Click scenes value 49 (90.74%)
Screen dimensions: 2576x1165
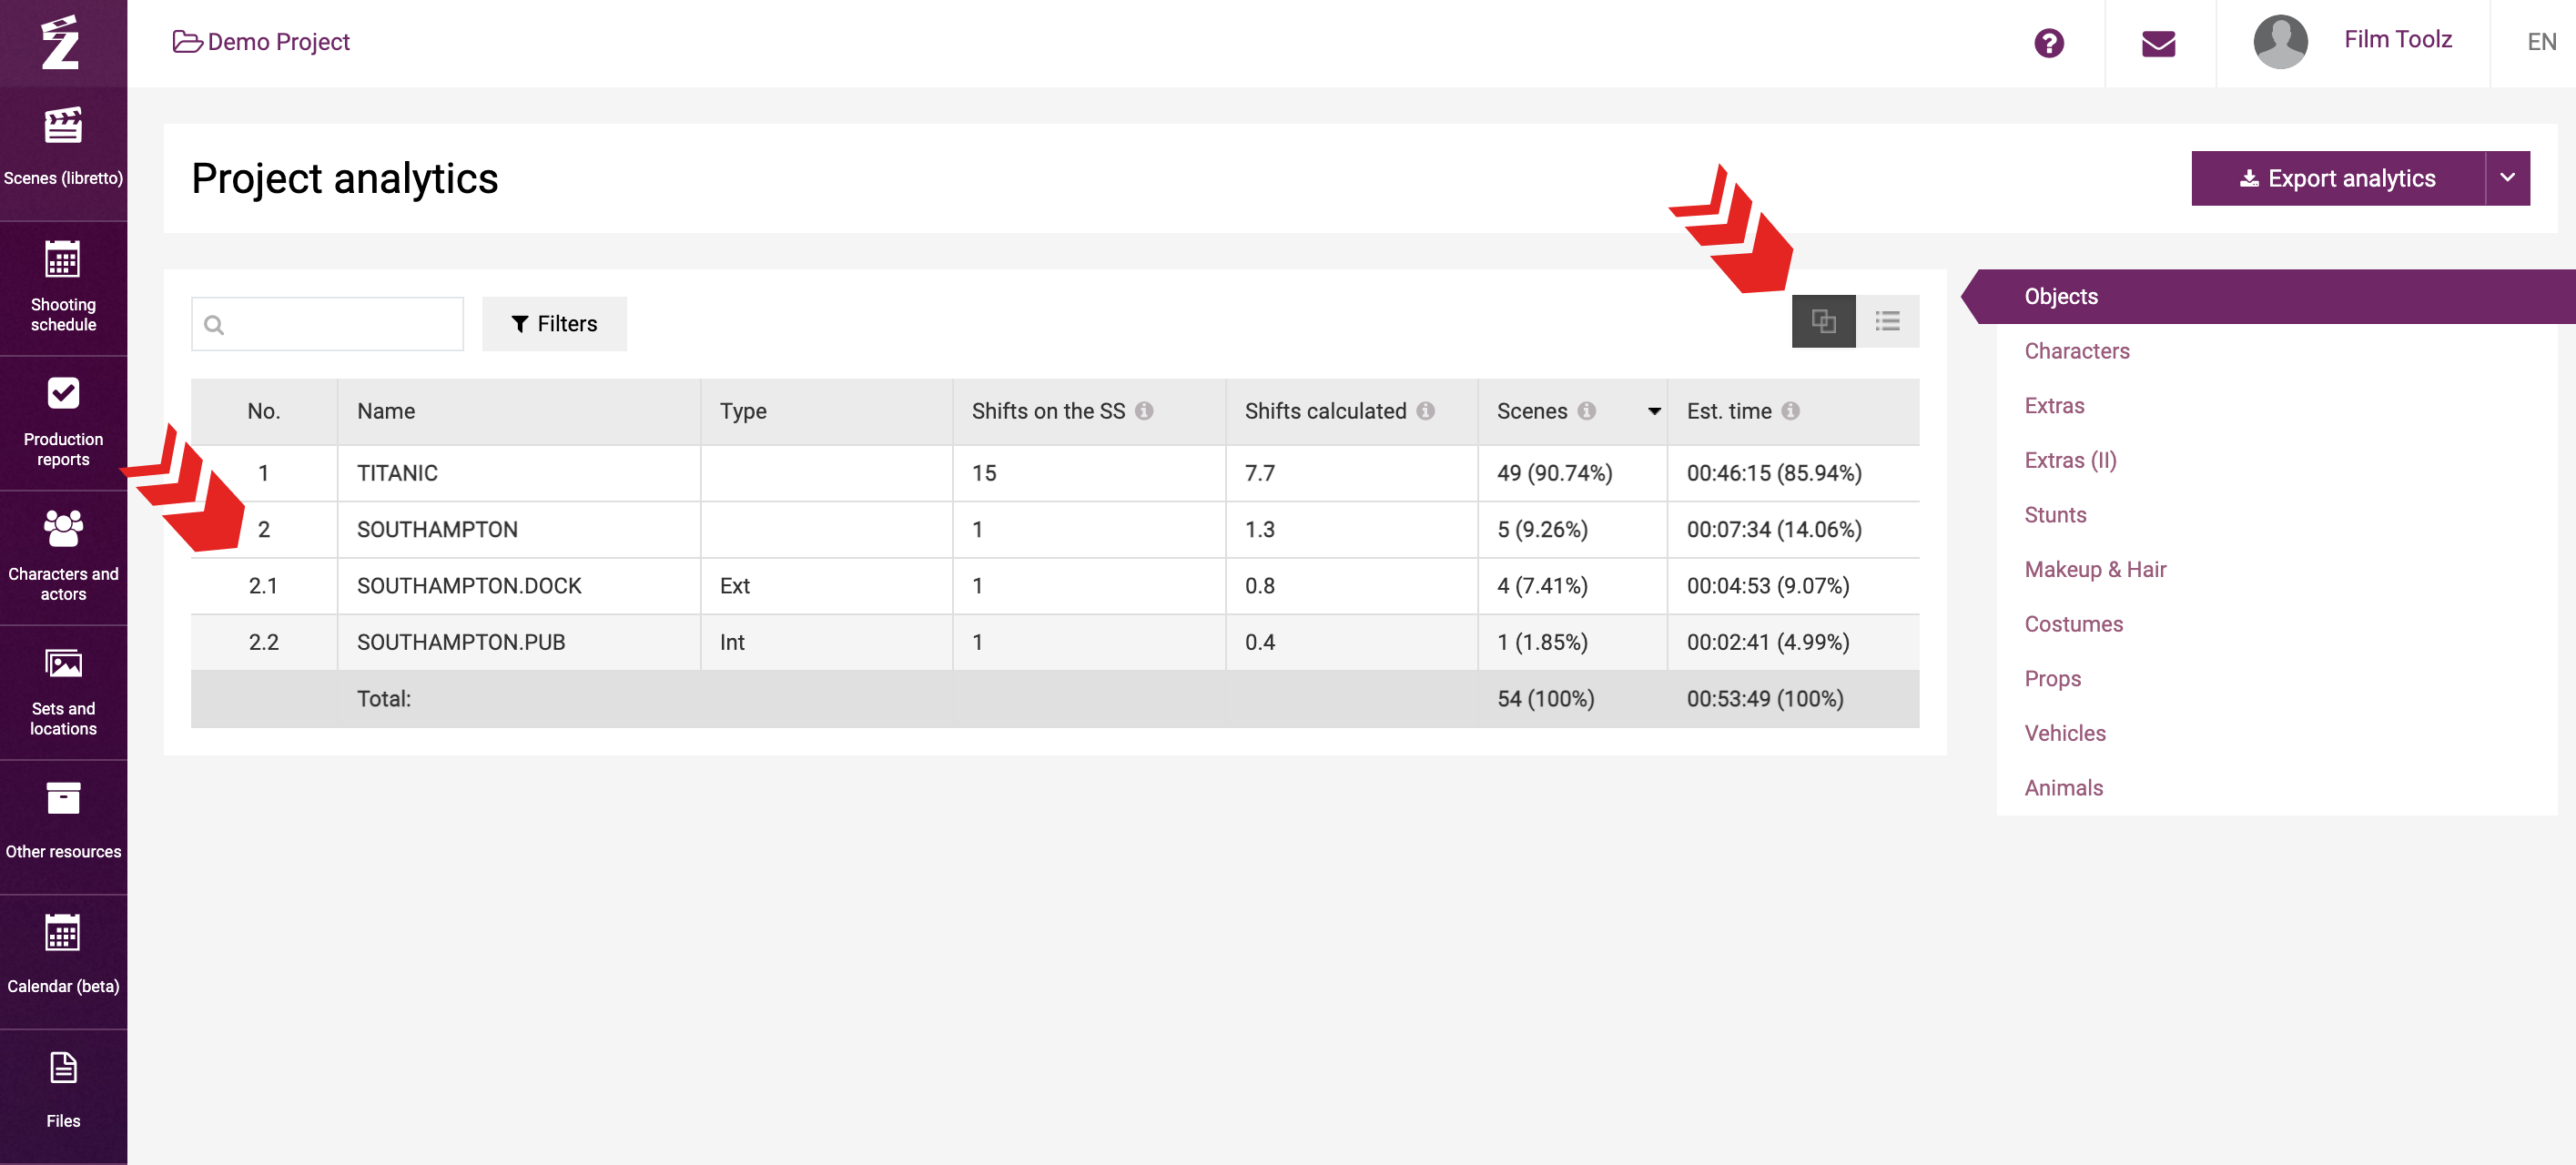[x=1555, y=473]
